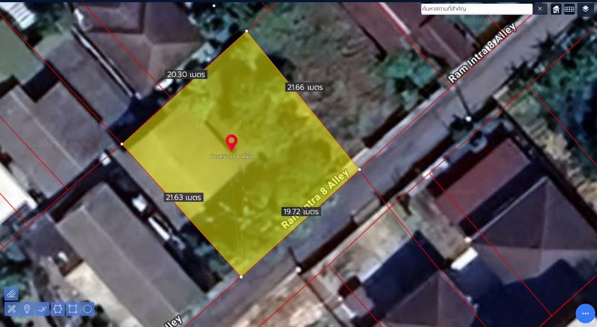Choose the polyline drawing tool
Image resolution: width=597 pixels, height=327 pixels.
(x=42, y=309)
